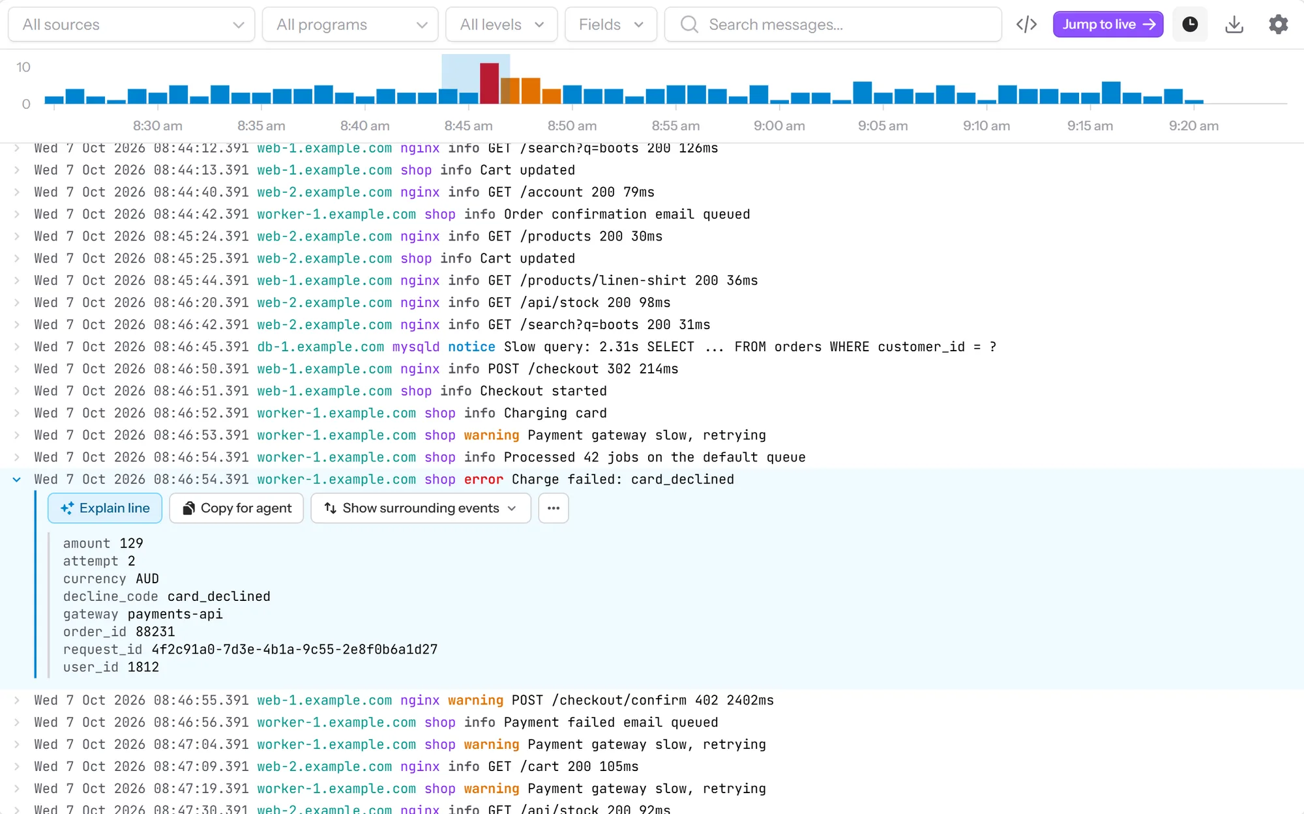The width and height of the screenshot is (1304, 814).
Task: Expand the GET /cart 200 105ms line
Action: coord(17,767)
